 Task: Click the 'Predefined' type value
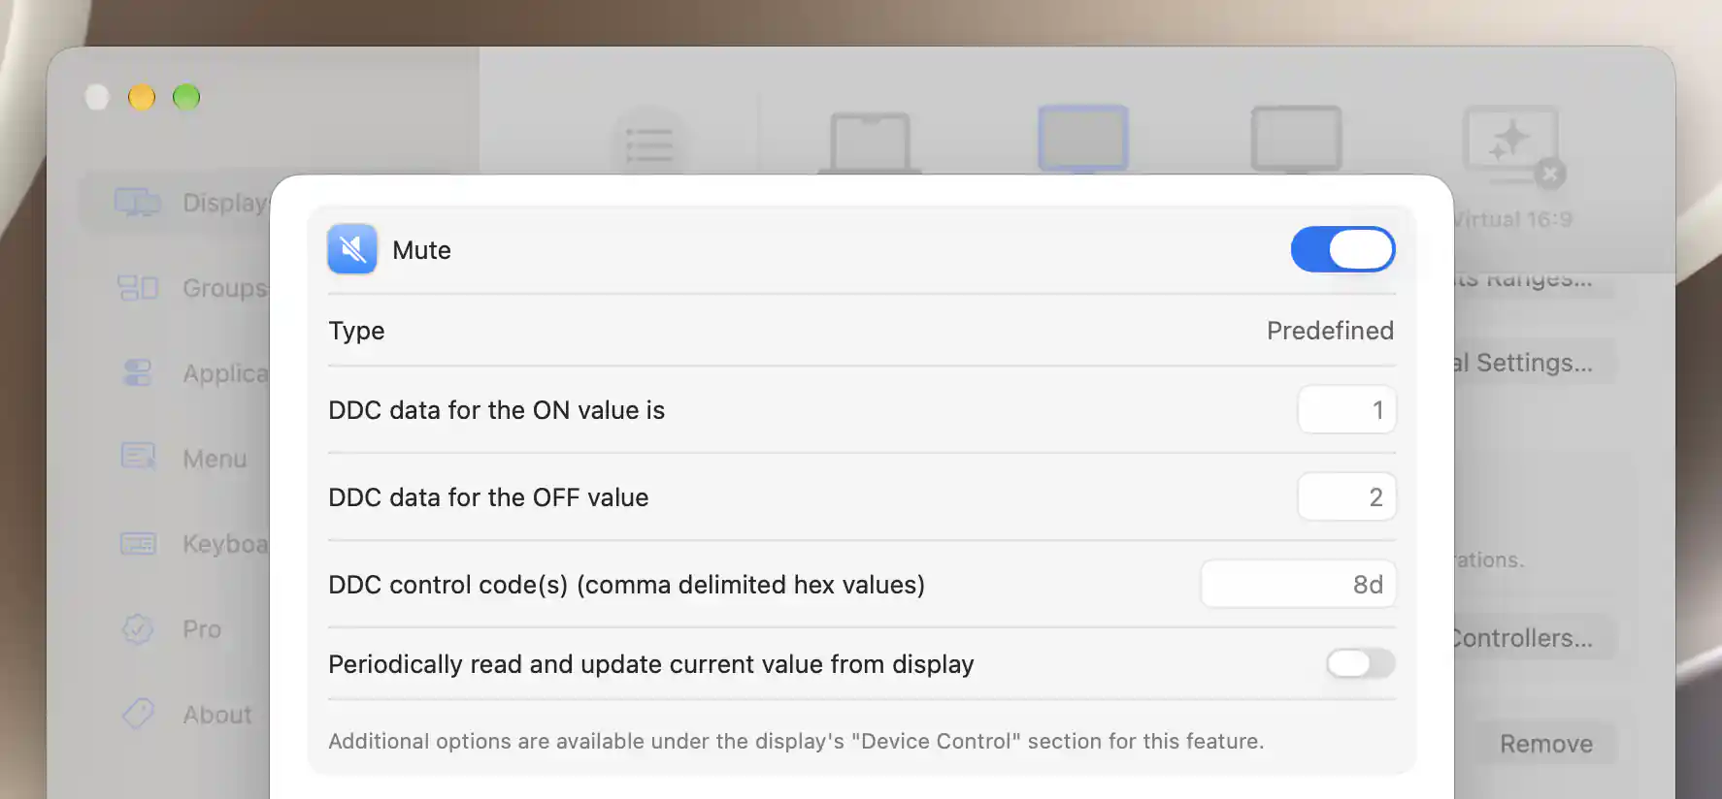pyautogui.click(x=1330, y=331)
